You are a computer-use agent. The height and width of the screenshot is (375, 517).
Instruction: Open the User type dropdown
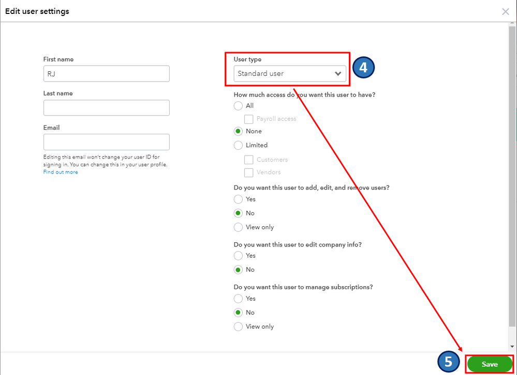click(290, 74)
